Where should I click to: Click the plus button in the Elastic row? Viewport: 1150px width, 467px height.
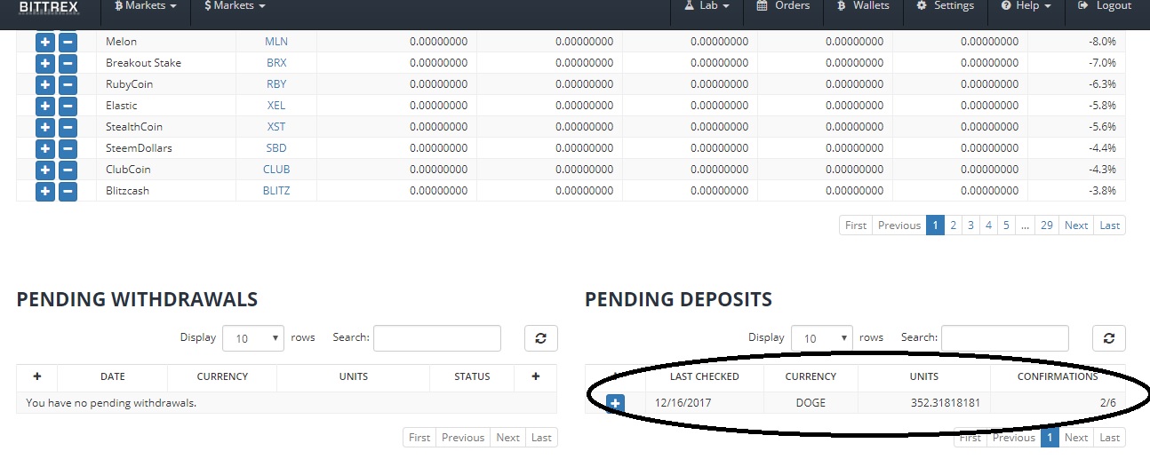coord(45,106)
